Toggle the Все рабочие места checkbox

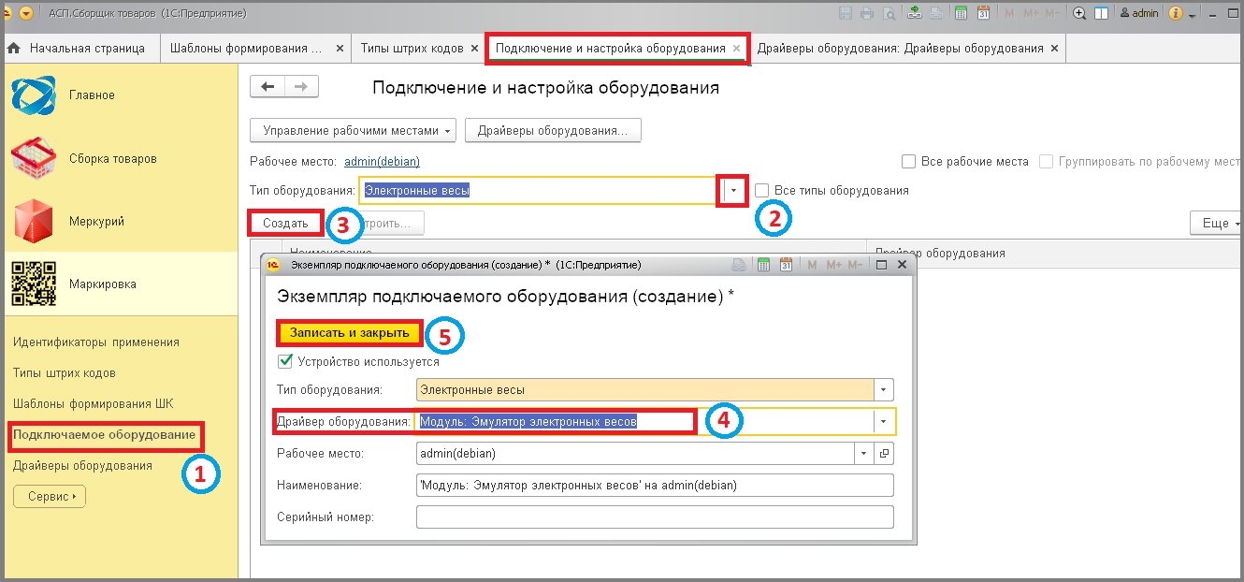[908, 161]
